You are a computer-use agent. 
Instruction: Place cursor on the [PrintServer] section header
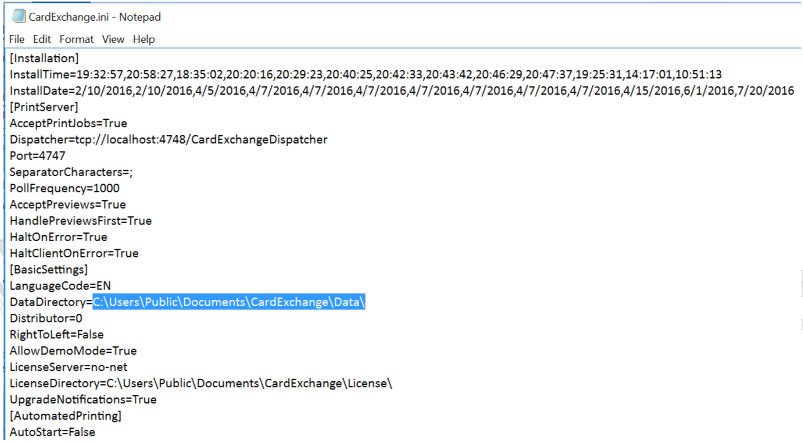coord(44,107)
